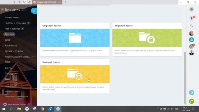Open the Windows Start menu
Viewport: 199px width, 112px height.
[x=3, y=109]
